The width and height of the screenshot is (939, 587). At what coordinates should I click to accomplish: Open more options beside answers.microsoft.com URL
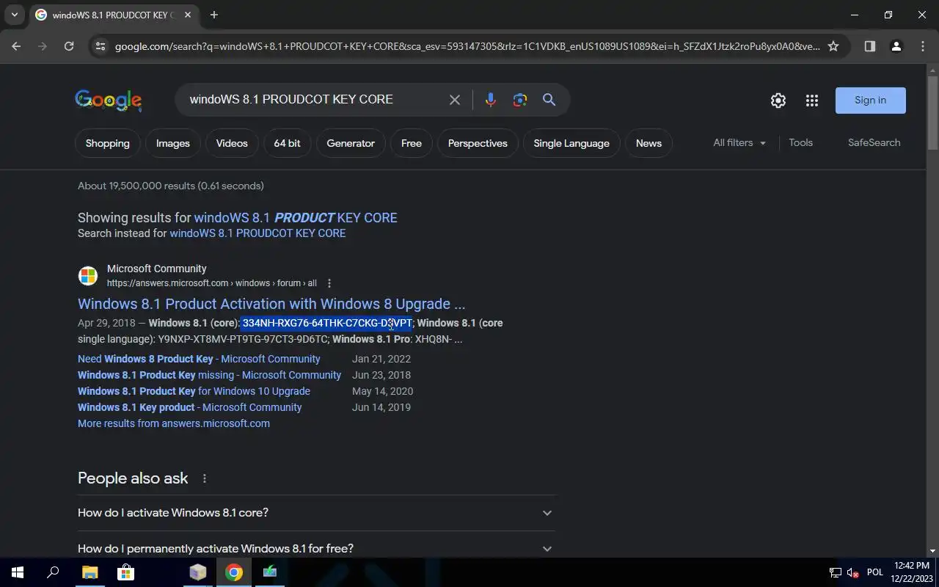click(329, 283)
